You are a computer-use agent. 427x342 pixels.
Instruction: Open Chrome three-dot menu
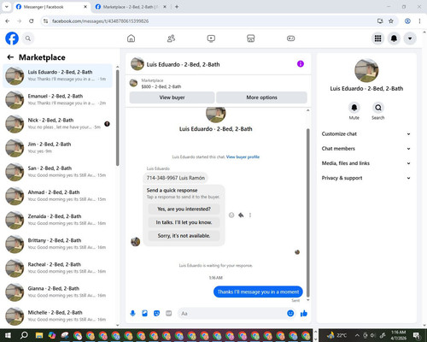pos(419,21)
